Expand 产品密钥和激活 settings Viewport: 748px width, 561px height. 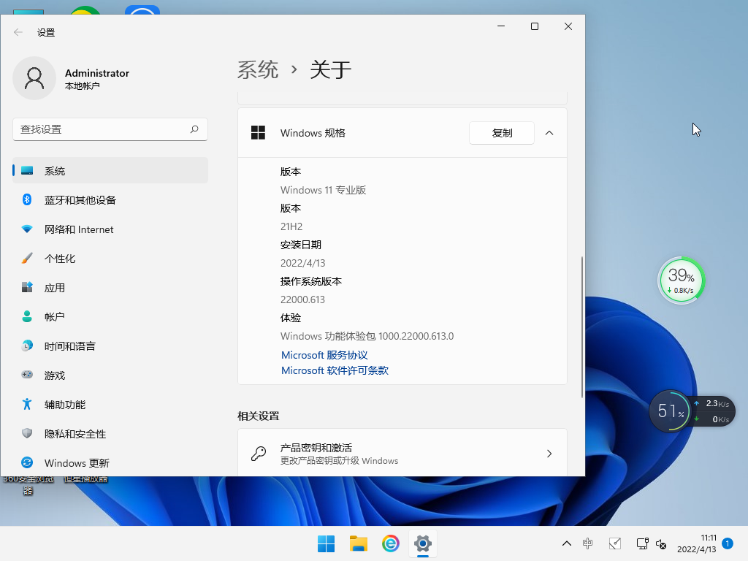point(549,453)
